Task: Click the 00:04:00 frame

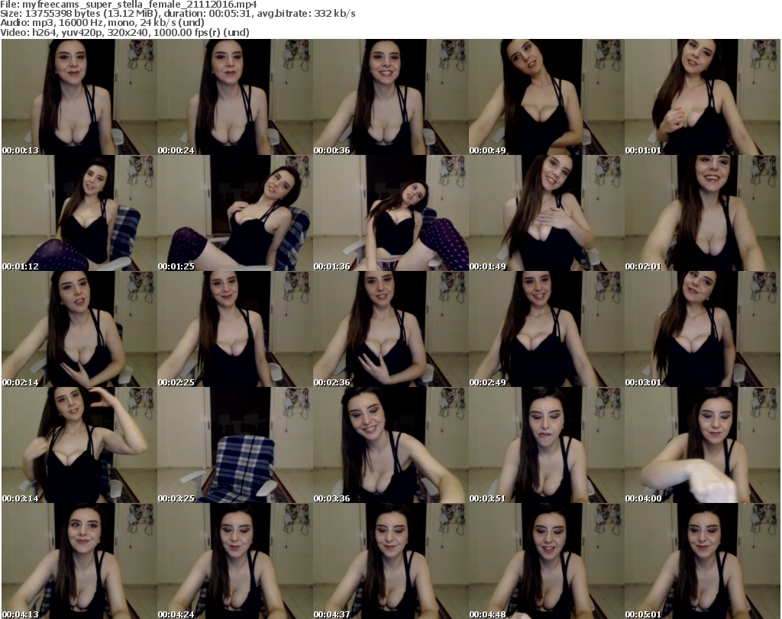Action: 703,445
